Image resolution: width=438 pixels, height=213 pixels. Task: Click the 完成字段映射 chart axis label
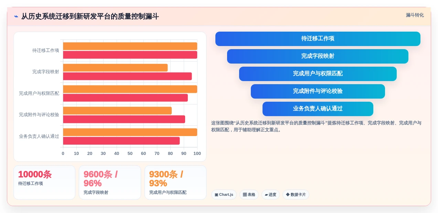click(x=46, y=72)
